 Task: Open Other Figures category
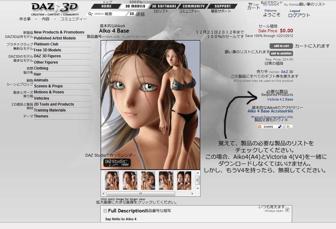(x=46, y=62)
